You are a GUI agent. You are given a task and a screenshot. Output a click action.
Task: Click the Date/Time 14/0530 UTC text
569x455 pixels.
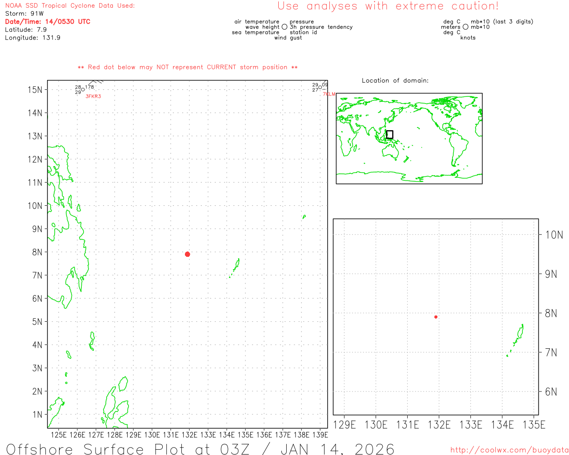pos(48,22)
